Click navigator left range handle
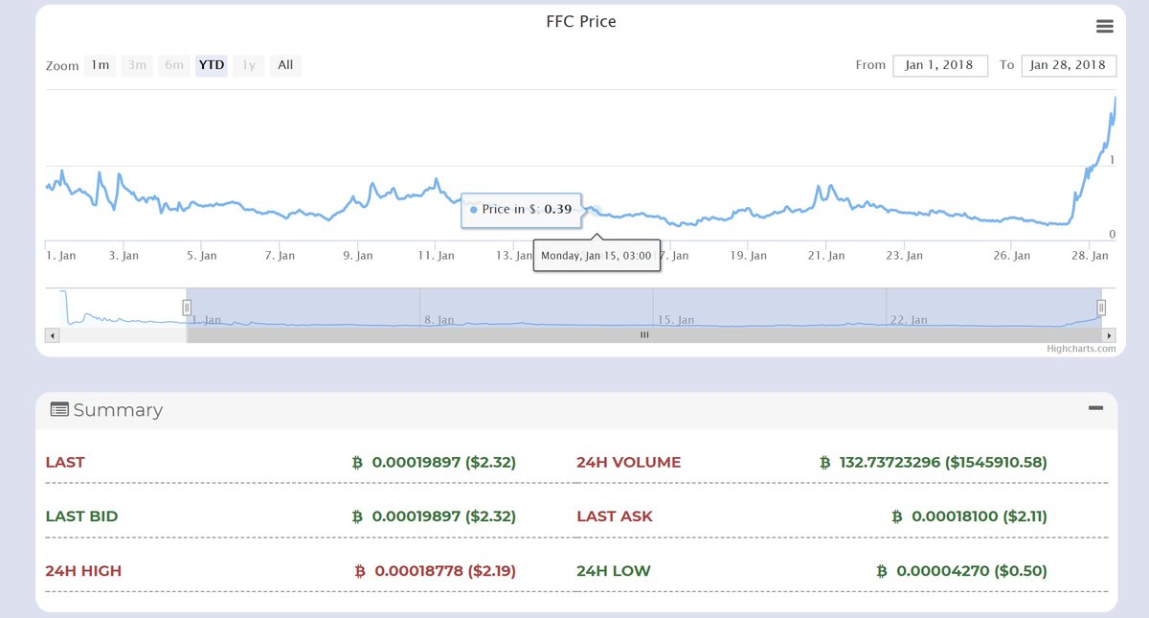Viewport: 1149px width, 618px height. 187,307
